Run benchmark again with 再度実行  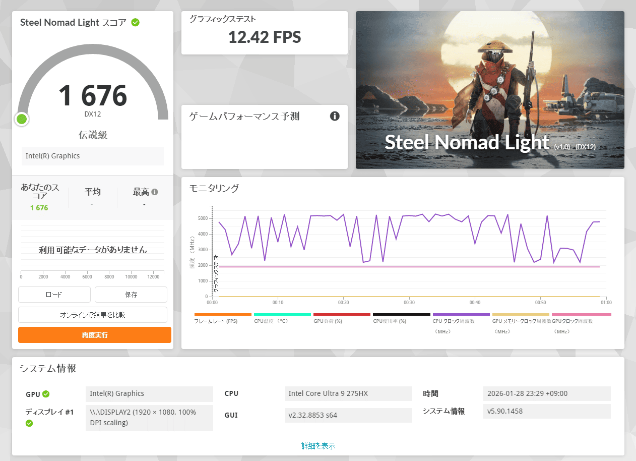click(x=95, y=335)
